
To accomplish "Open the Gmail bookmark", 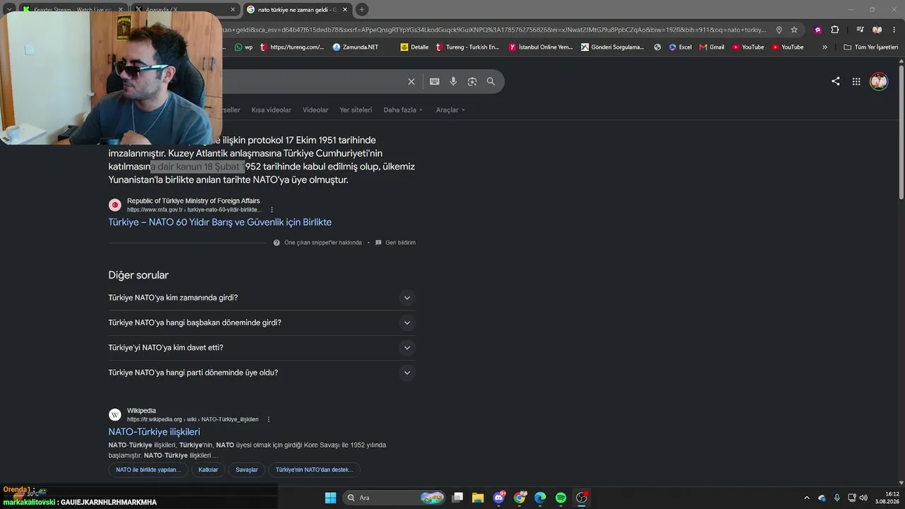I will point(712,47).
